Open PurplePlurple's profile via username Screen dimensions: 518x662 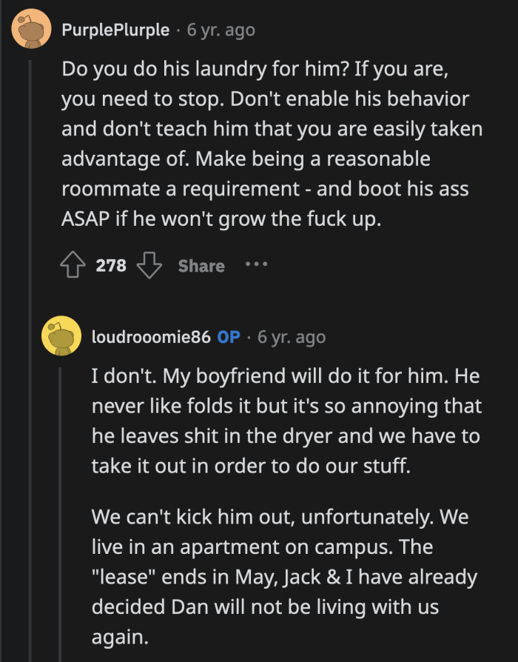tap(115, 30)
